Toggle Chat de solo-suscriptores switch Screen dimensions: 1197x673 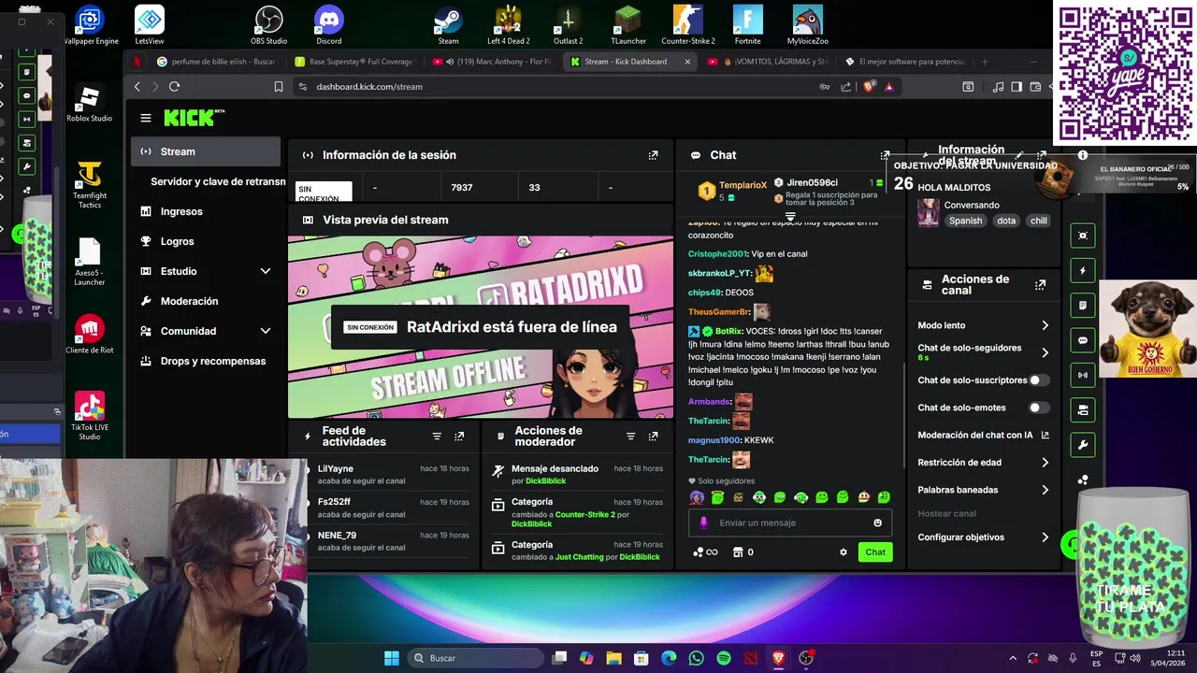coord(1039,380)
